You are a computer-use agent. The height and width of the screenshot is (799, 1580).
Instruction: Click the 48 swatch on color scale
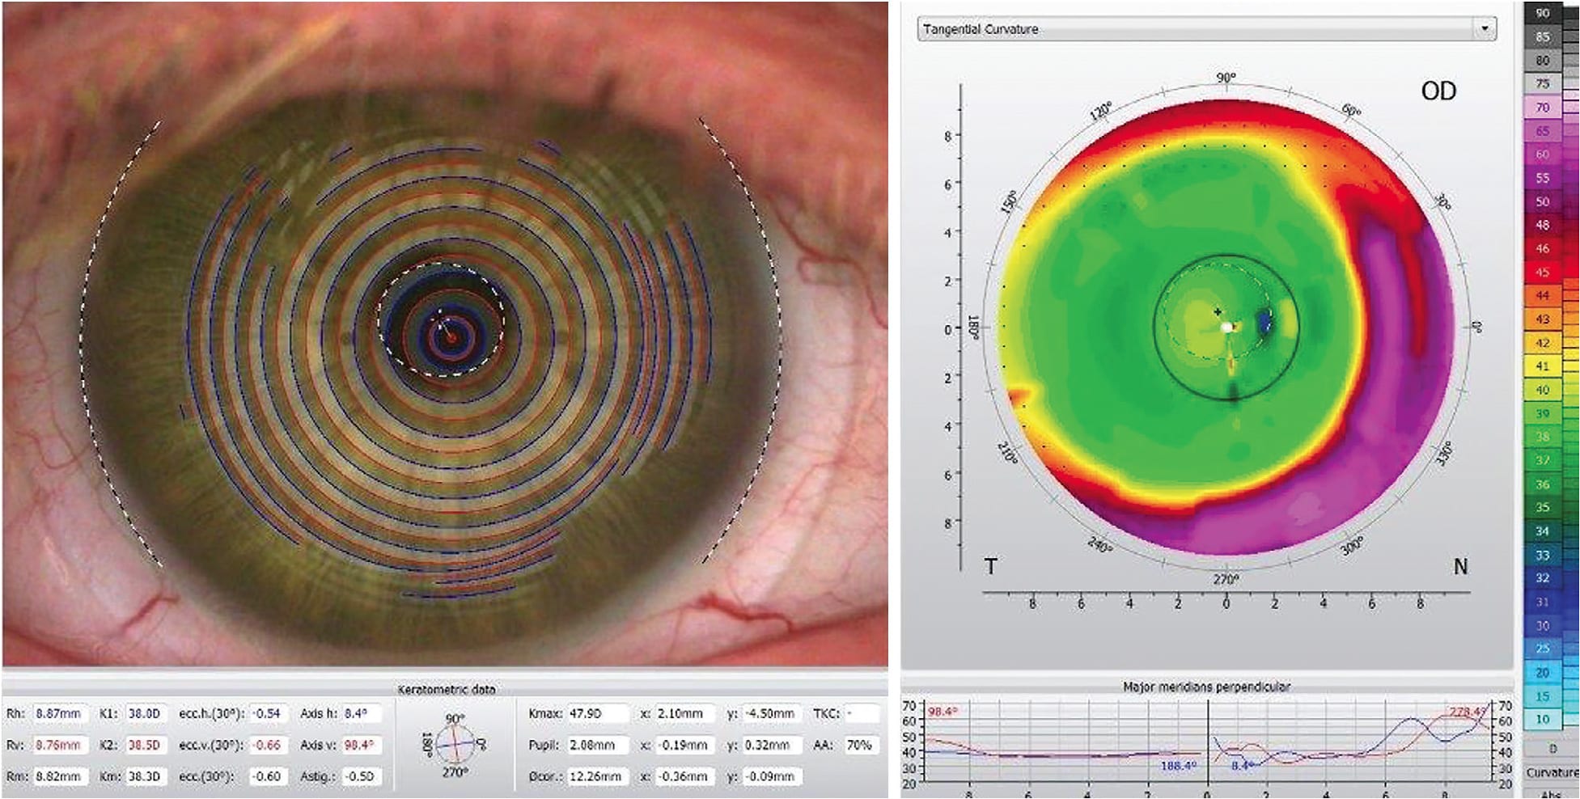1543,225
